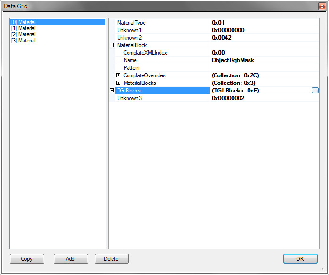Screen dimensions: 329x275
Task: Expand the MaterialBlocks collection
Action: tap(119, 83)
